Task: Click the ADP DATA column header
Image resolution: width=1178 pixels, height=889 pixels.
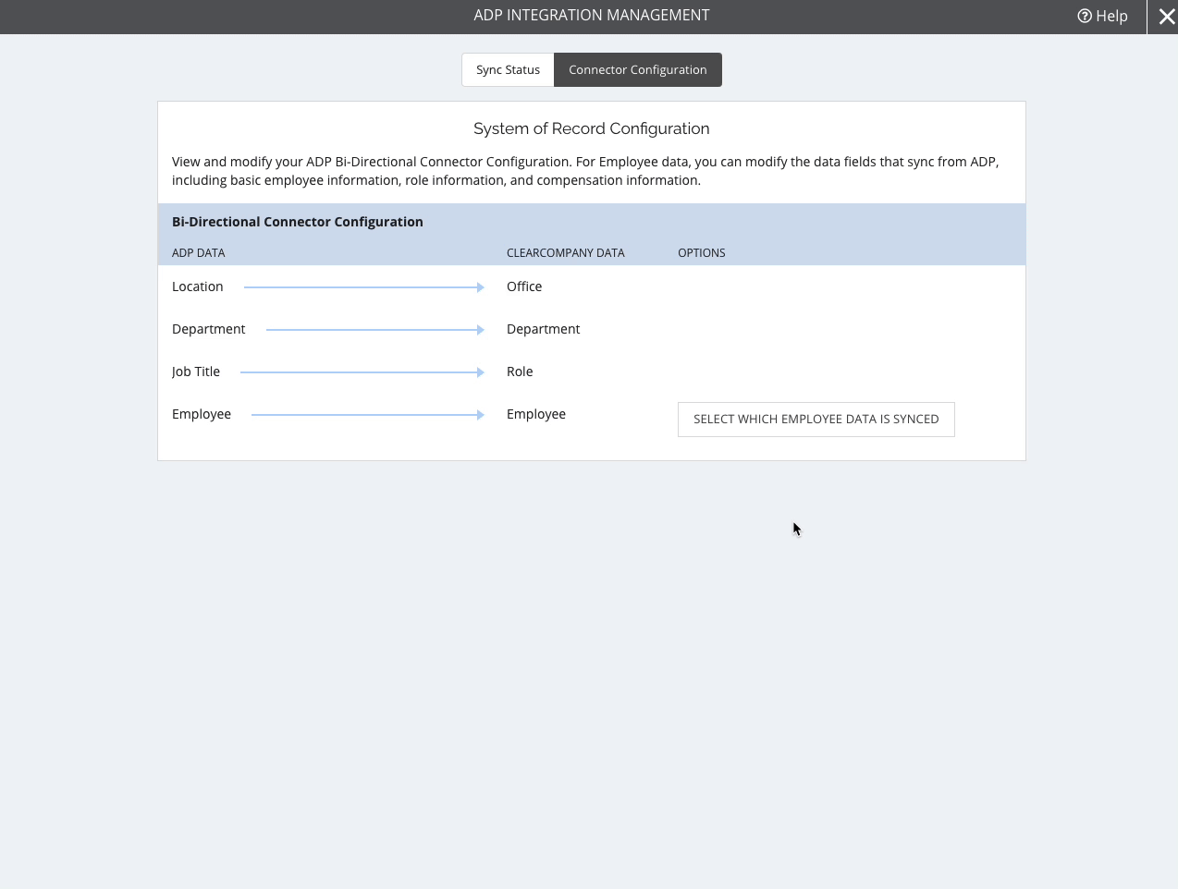Action: (x=199, y=253)
